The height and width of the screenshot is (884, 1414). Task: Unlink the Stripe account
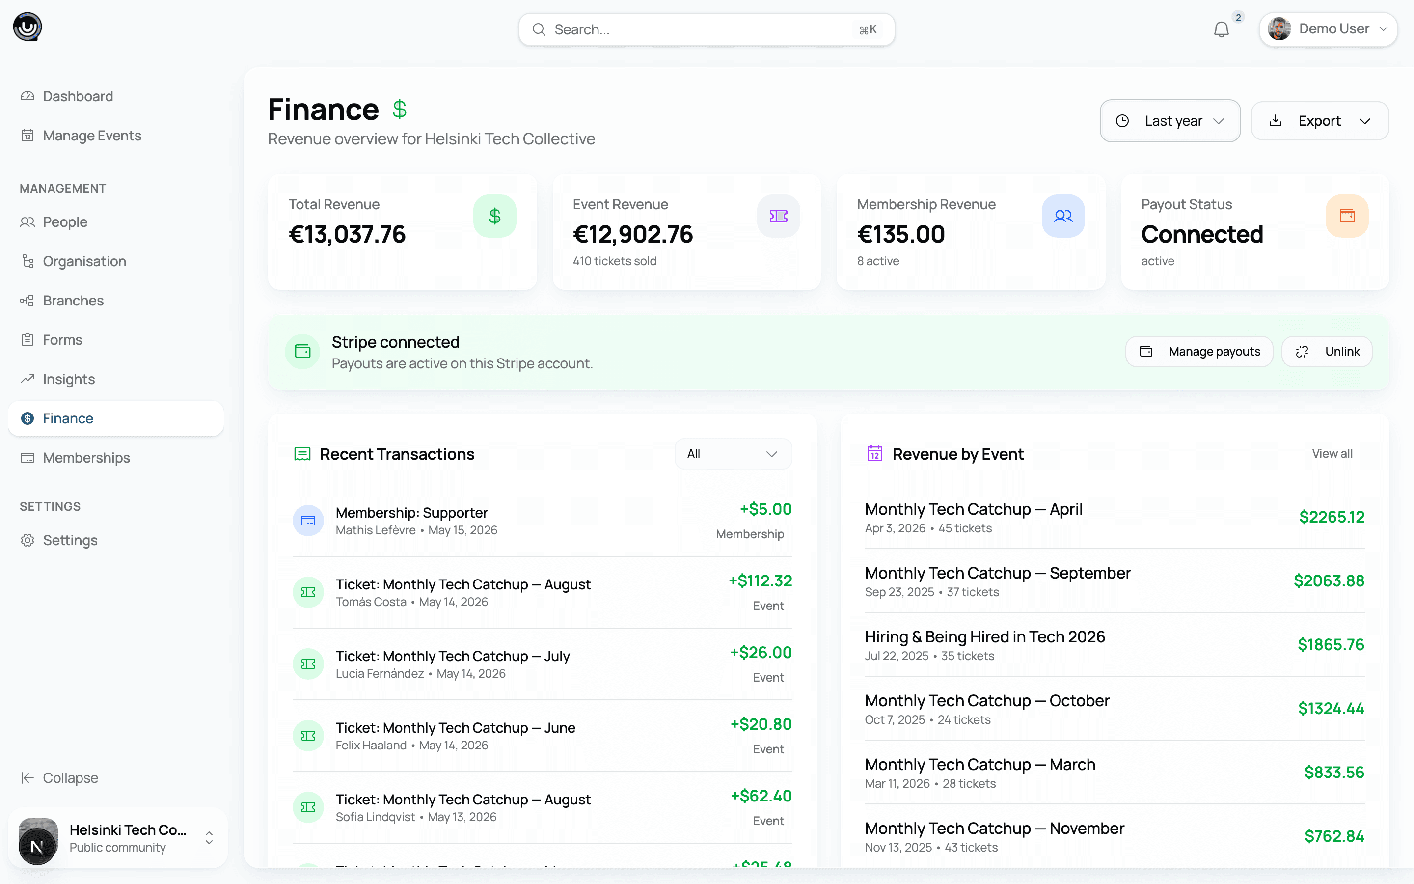[1327, 351]
